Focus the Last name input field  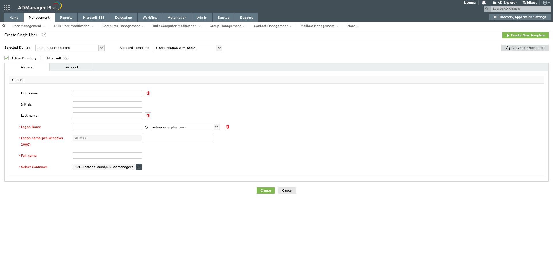click(107, 116)
